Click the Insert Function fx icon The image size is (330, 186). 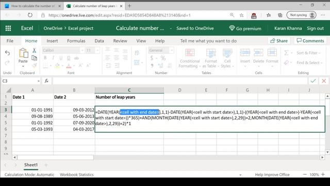point(46,81)
